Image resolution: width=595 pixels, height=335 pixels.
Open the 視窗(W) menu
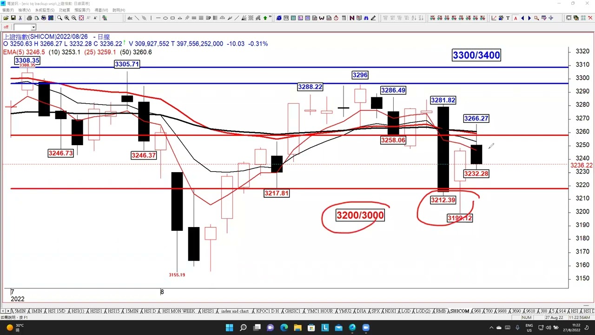click(x=101, y=10)
